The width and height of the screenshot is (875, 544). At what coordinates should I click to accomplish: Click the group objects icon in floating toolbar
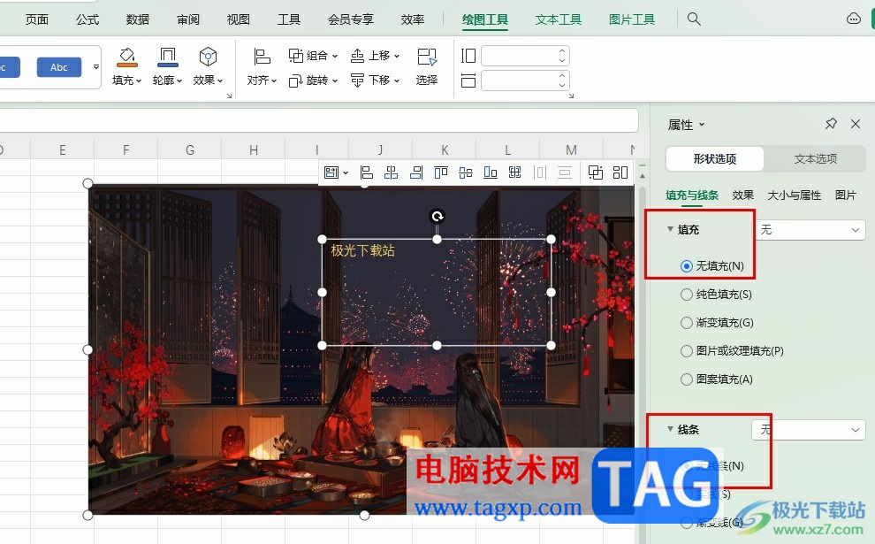click(x=596, y=172)
